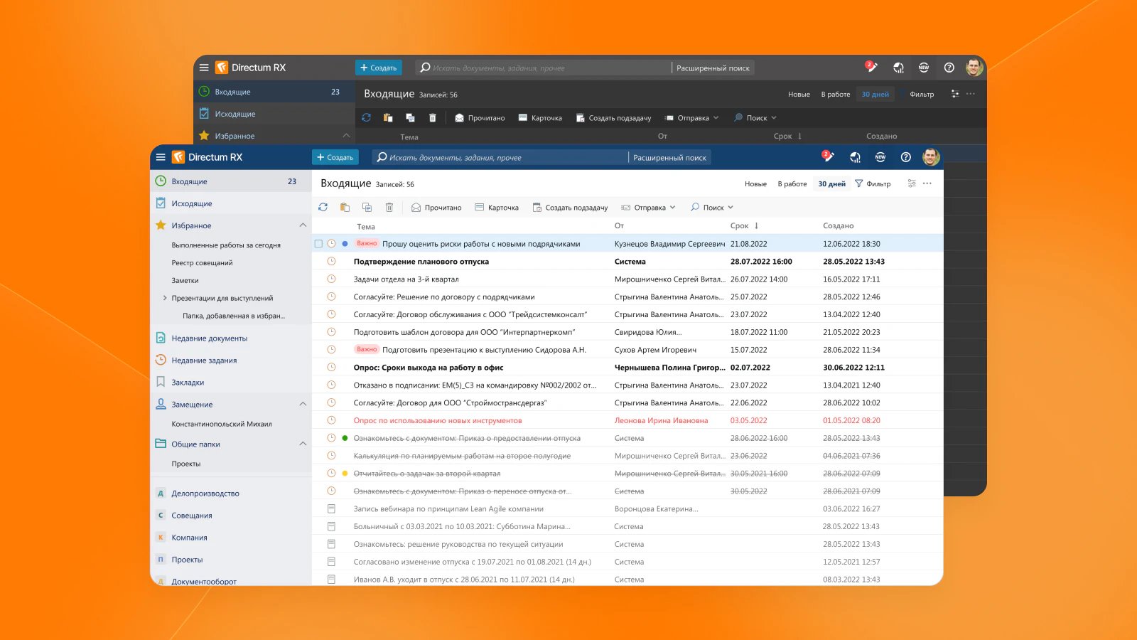Open hamburger menu in dark background window
Screen dimensions: 1137x640
(x=204, y=68)
